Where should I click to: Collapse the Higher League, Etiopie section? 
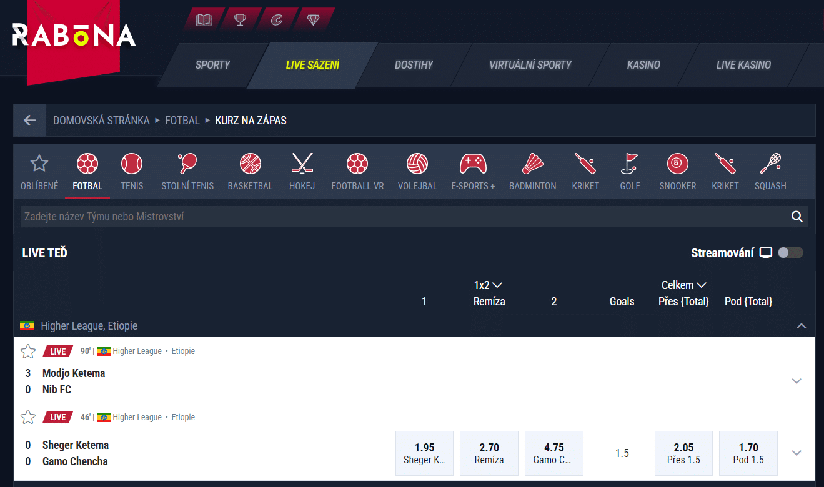coord(802,326)
